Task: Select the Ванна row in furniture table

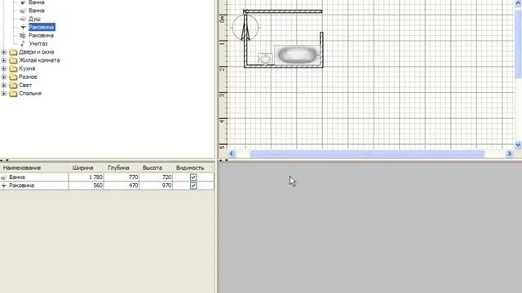Action: click(x=107, y=177)
